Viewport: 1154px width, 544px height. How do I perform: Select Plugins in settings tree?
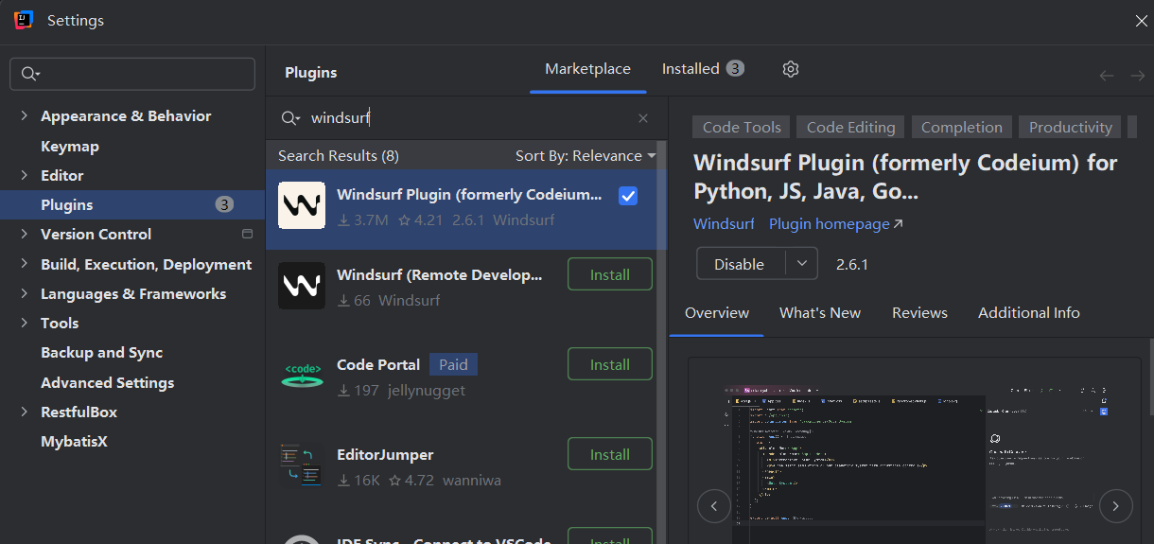pyautogui.click(x=132, y=204)
